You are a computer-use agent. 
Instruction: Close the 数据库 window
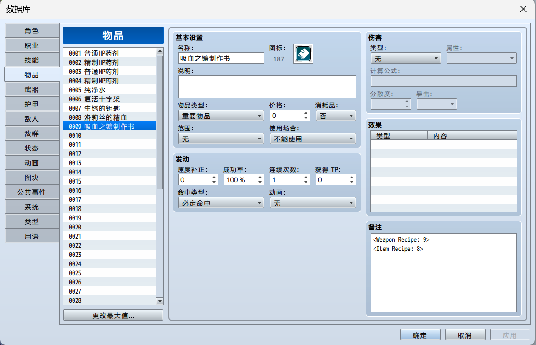pos(523,9)
